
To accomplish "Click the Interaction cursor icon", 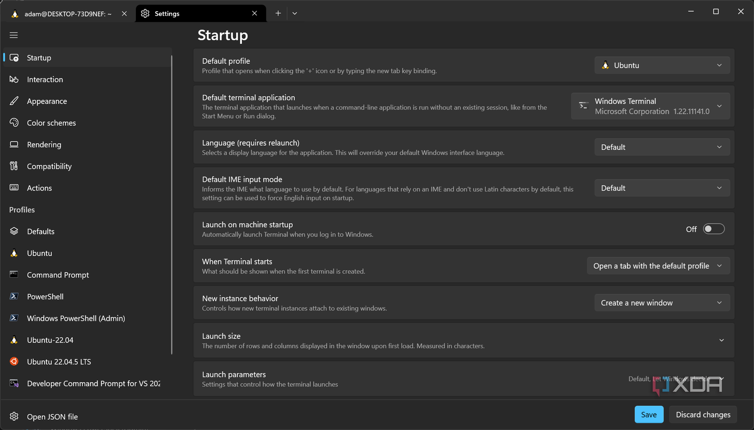I will point(14,79).
